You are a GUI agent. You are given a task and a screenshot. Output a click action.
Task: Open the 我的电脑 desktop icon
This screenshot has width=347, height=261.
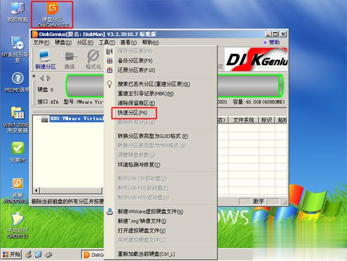pyautogui.click(x=17, y=12)
